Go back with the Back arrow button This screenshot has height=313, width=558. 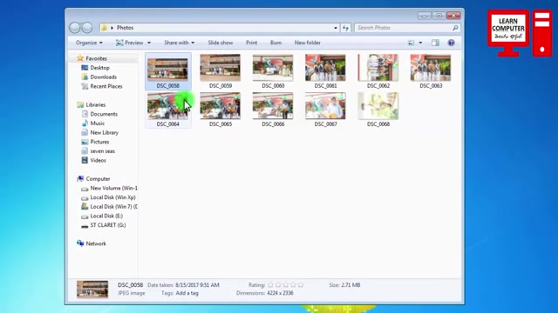tap(75, 28)
